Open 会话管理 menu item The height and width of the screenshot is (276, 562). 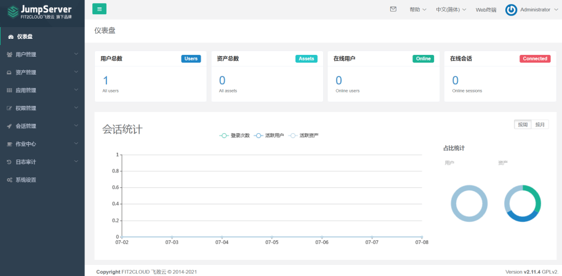(42, 126)
